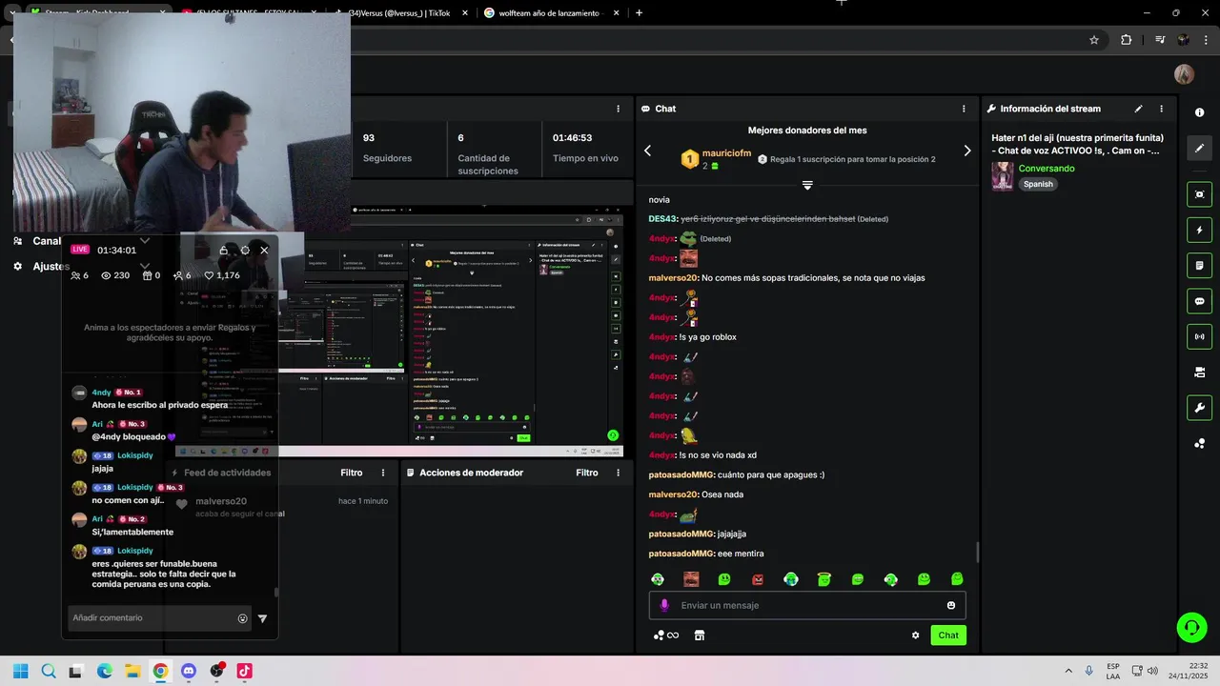The width and height of the screenshot is (1220, 686).
Task: Click the Conversando category link
Action: [1047, 169]
